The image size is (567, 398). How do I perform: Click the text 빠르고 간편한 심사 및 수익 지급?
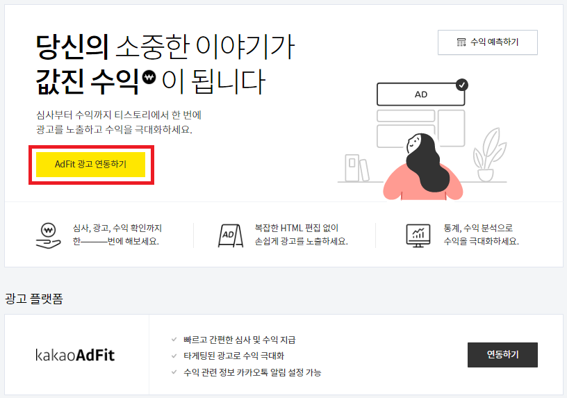point(240,340)
